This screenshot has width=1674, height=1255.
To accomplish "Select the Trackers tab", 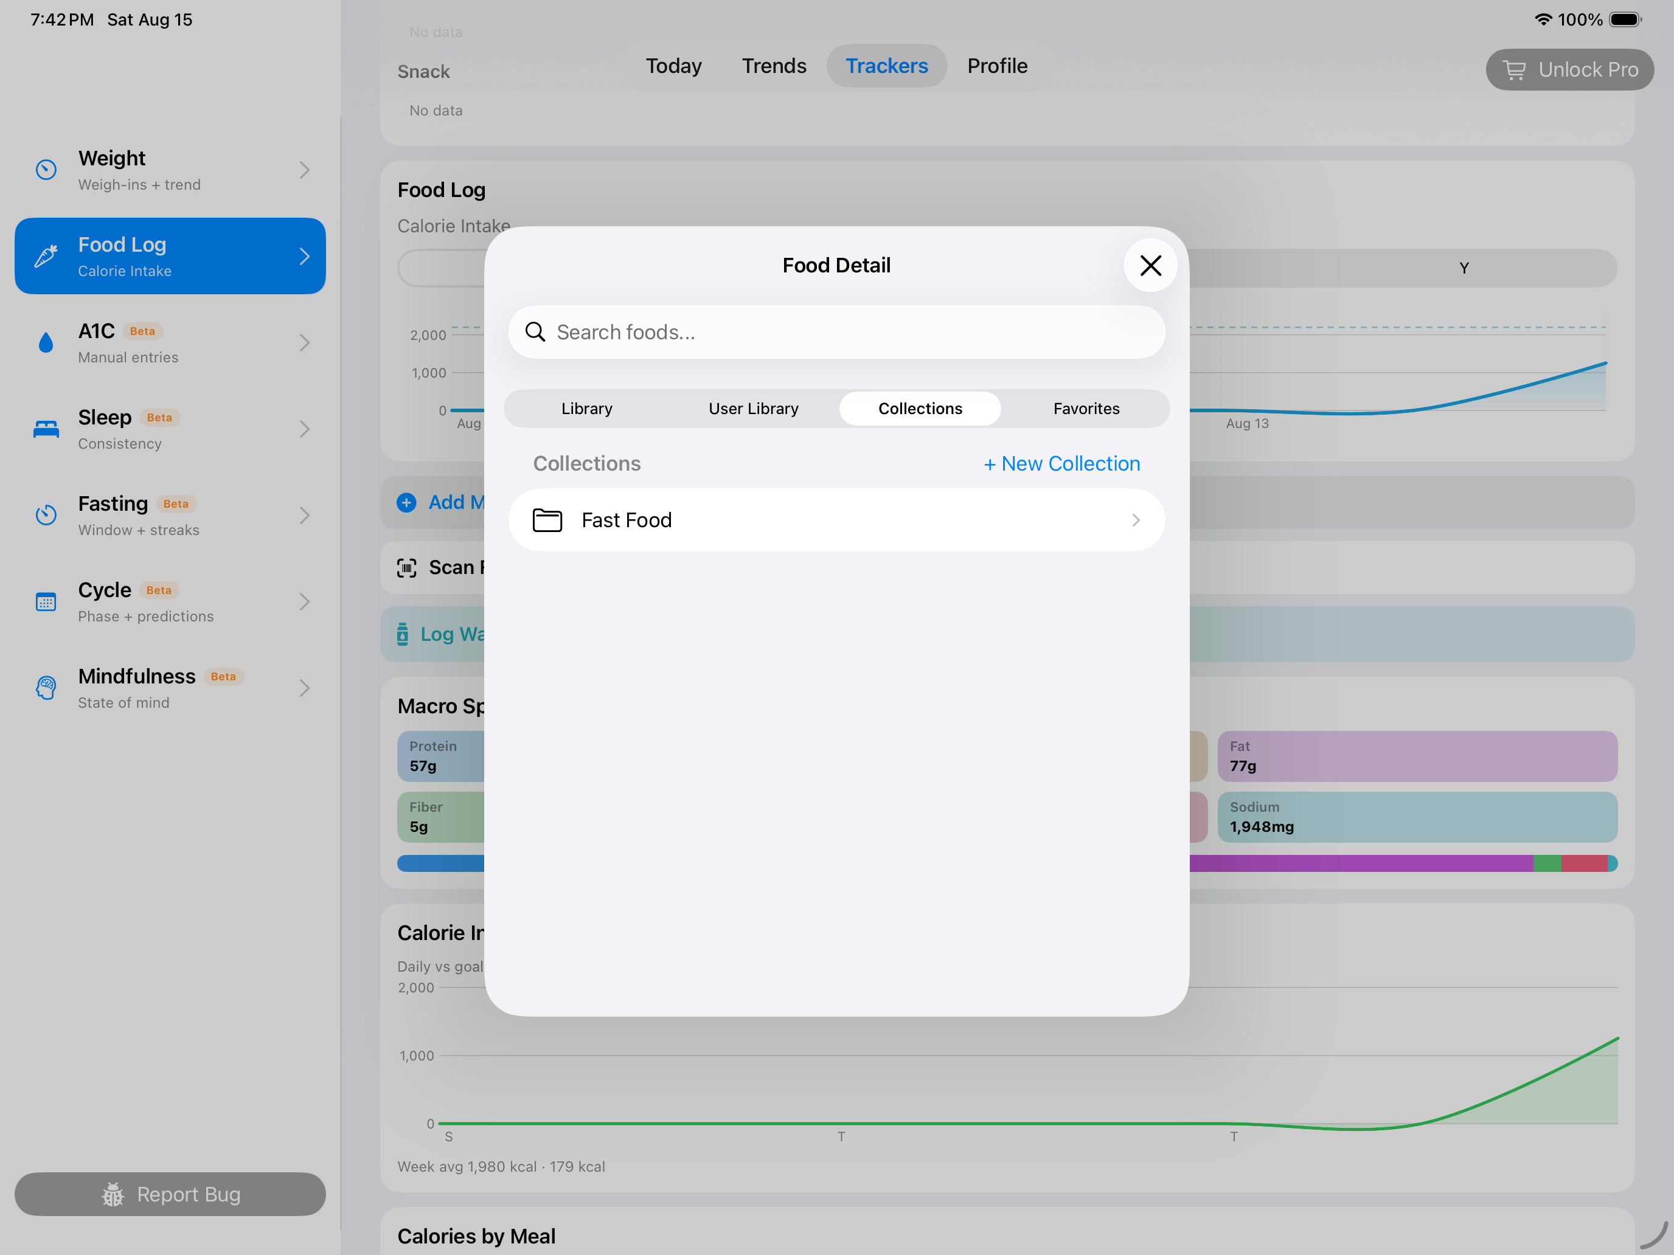I will pyautogui.click(x=887, y=66).
